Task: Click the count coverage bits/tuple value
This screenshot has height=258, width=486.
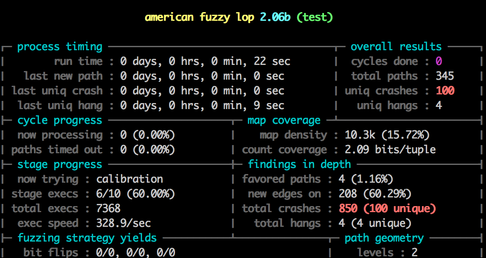Action: click(390, 150)
